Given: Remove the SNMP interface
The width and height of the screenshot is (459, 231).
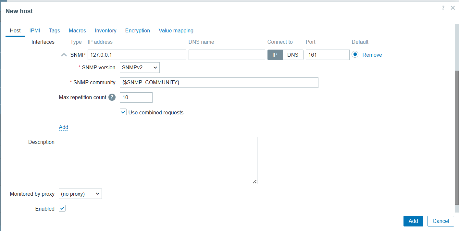Looking at the screenshot, I should pos(372,55).
